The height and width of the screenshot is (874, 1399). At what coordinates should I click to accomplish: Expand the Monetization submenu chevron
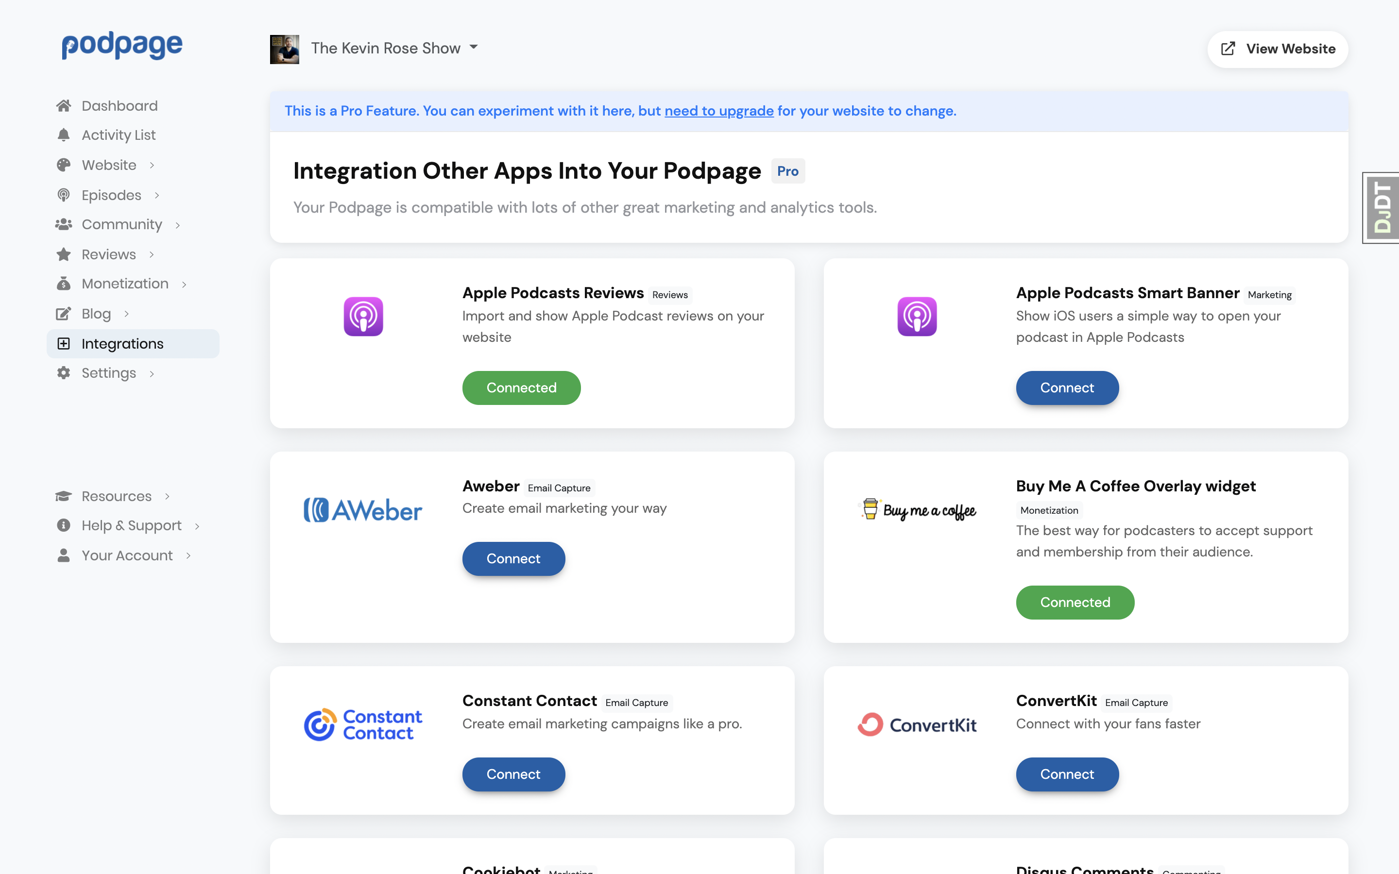[185, 285]
